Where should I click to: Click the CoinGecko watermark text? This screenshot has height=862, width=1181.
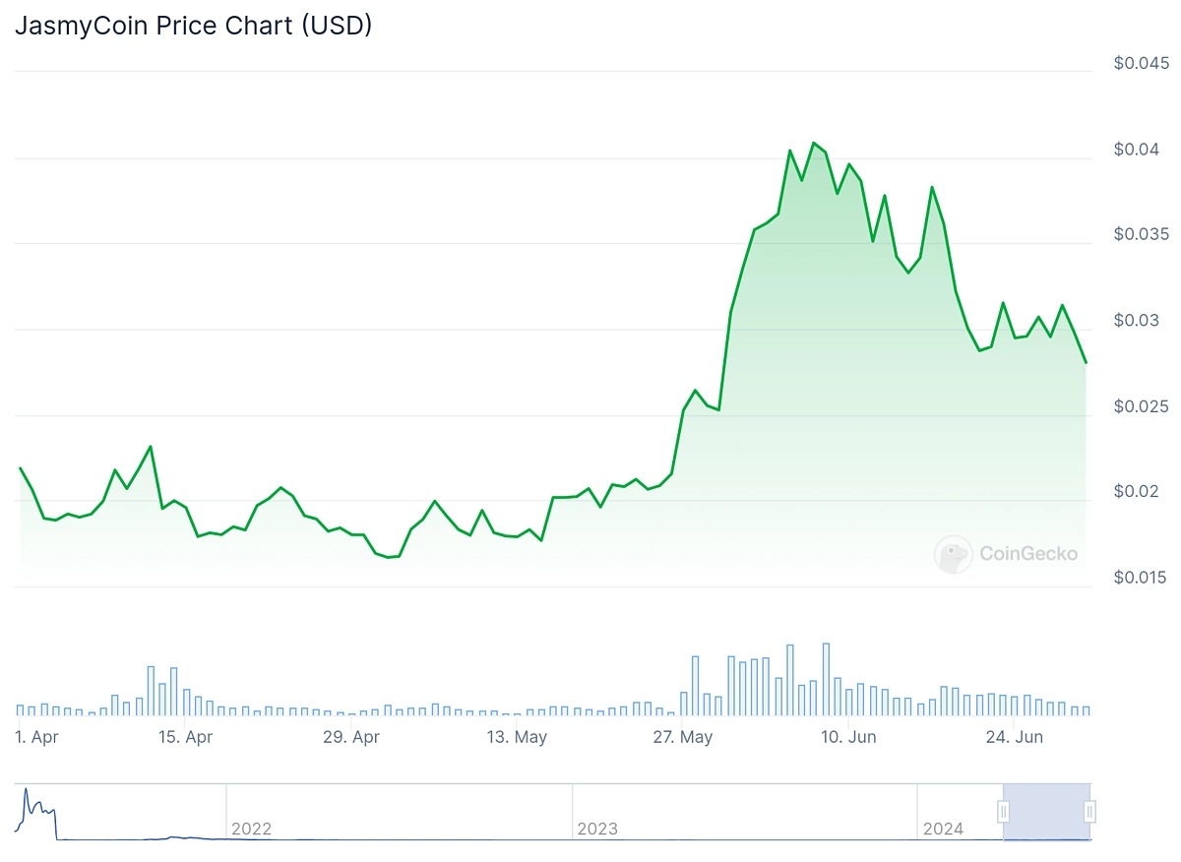point(1028,554)
